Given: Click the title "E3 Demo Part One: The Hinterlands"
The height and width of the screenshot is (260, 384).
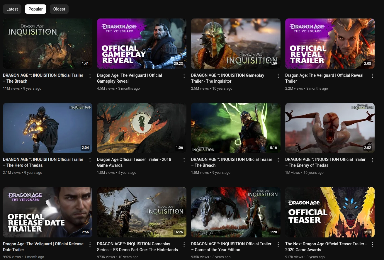Looking at the screenshot, I should pos(137,247).
